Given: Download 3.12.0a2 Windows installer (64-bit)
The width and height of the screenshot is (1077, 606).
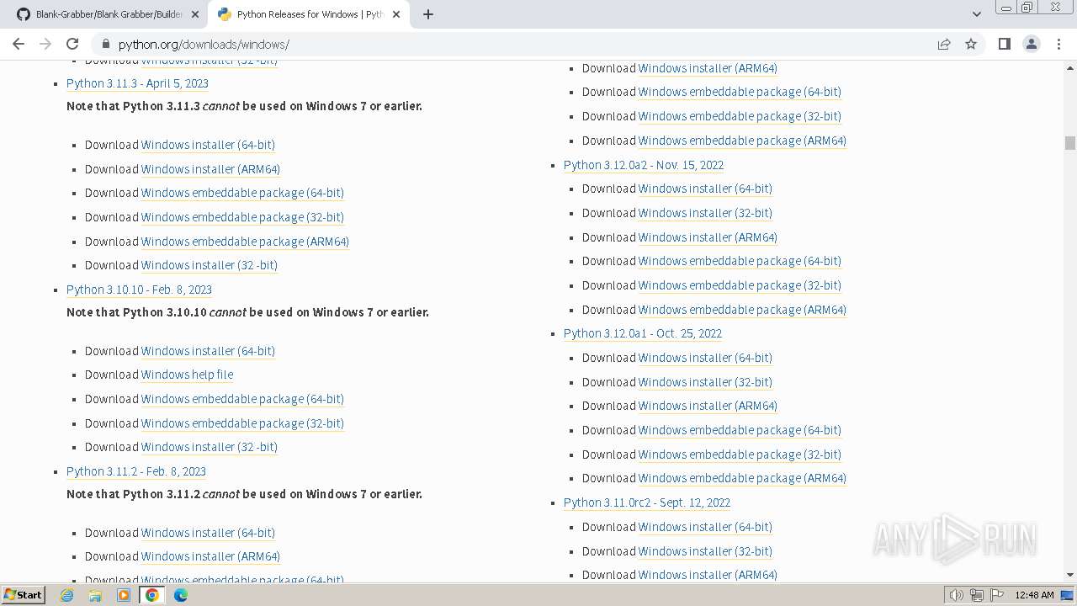Looking at the screenshot, I should pos(705,189).
